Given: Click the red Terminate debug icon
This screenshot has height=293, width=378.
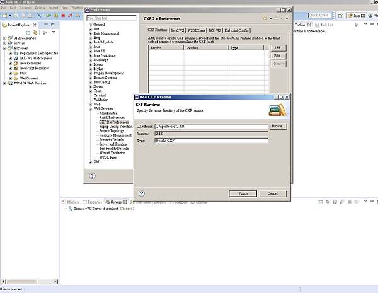Looking at the screenshot, I should (x=63, y=16).
